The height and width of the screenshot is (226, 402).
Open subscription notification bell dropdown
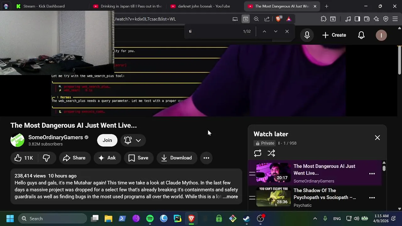pos(133,140)
